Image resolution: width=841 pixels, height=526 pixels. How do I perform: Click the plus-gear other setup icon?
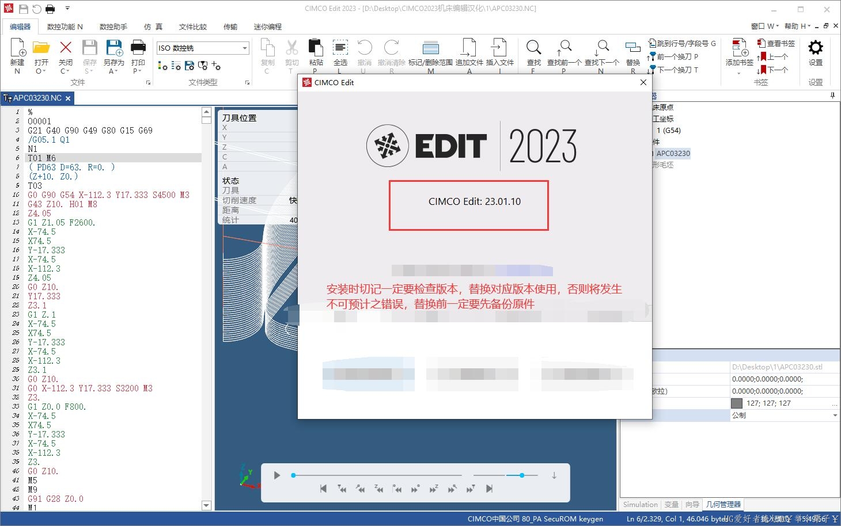pos(216,66)
